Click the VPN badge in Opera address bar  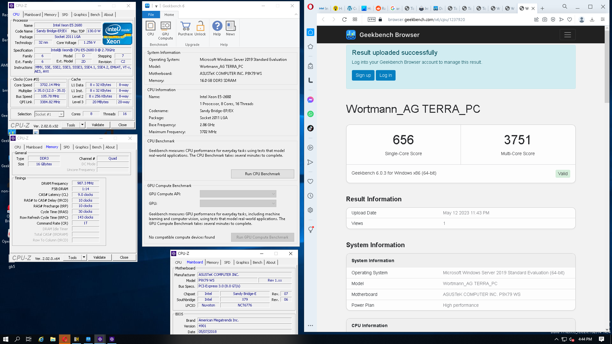click(x=372, y=19)
